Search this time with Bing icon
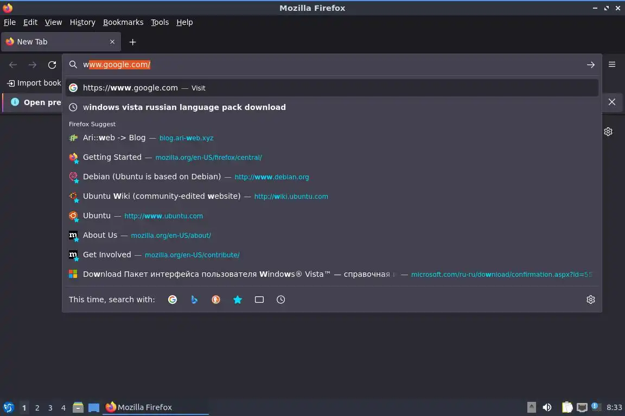The height and width of the screenshot is (416, 625). click(x=194, y=300)
